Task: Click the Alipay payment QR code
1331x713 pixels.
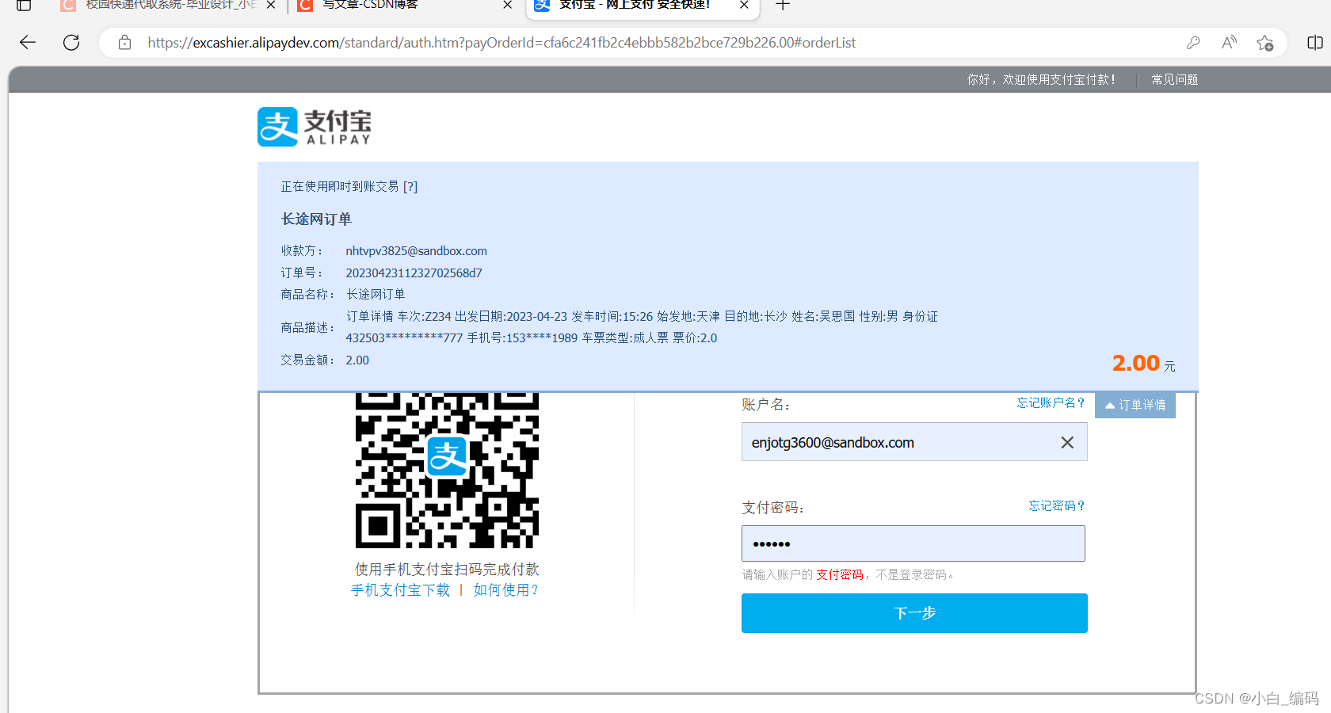Action: [x=447, y=470]
